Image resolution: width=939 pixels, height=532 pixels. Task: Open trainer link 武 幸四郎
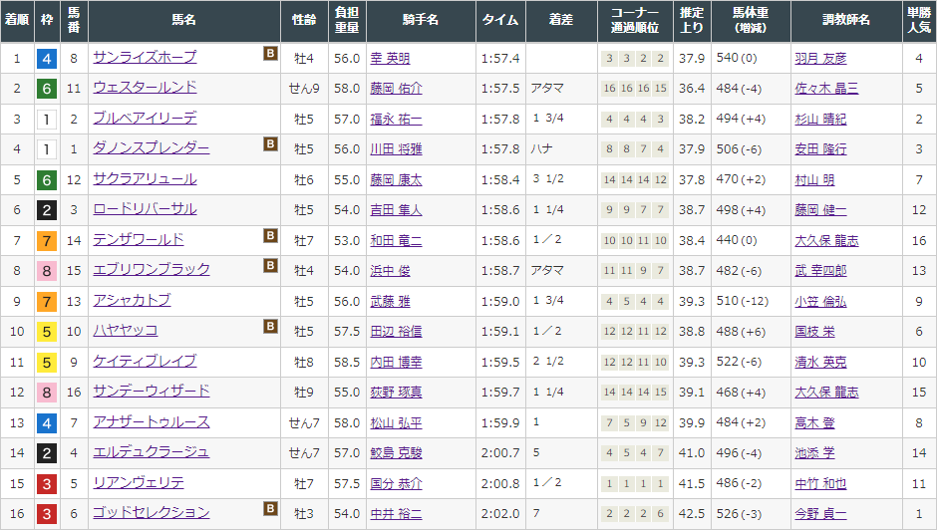point(820,271)
